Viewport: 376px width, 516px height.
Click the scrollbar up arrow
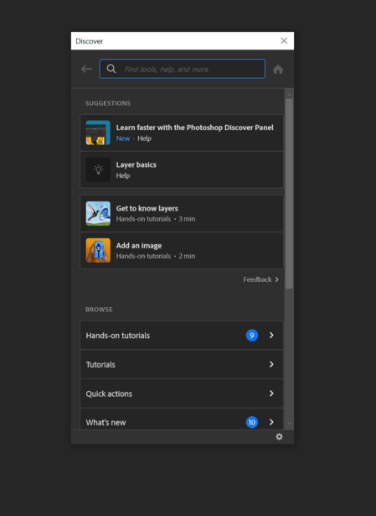pos(289,95)
